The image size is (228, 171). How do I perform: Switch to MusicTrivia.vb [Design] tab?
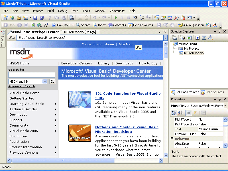click(80, 32)
